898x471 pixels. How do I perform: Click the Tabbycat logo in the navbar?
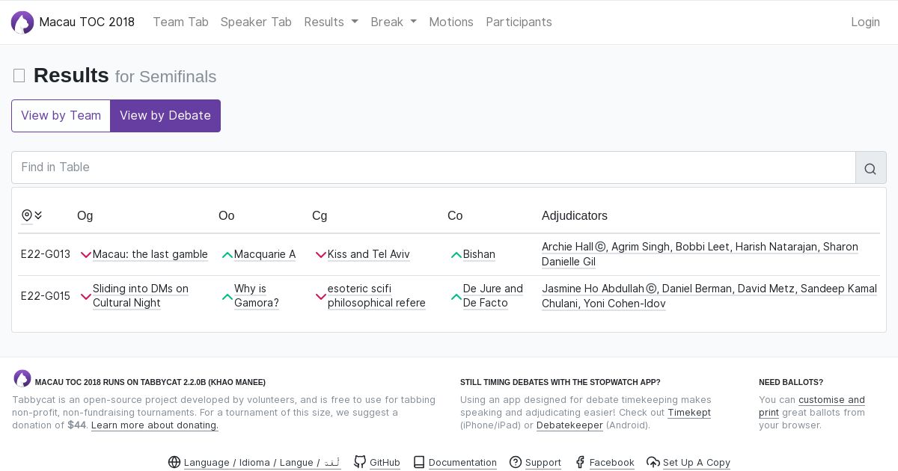22,22
